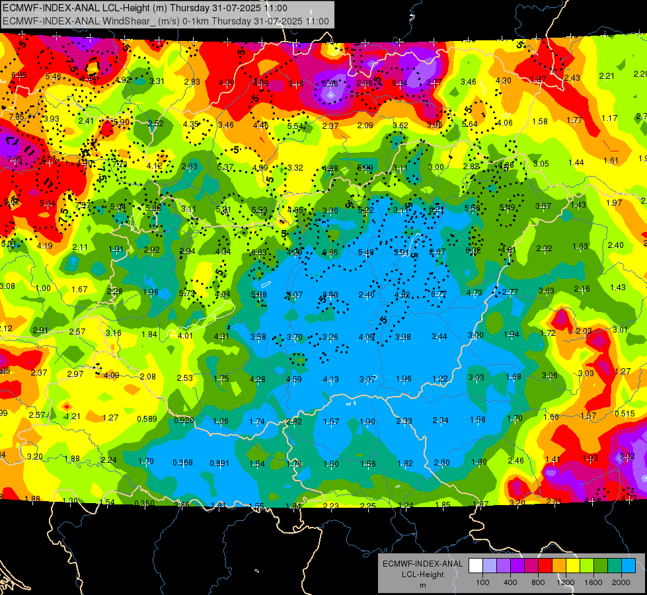Image resolution: width=647 pixels, height=595 pixels.
Task: Click the wind shear value 2.46
Action: click(x=515, y=461)
